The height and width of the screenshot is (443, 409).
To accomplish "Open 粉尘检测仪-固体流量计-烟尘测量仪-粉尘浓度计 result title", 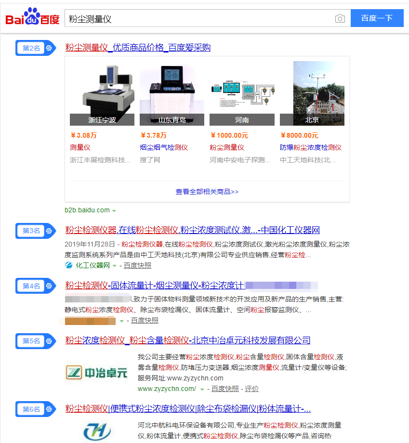I will pos(155,286).
